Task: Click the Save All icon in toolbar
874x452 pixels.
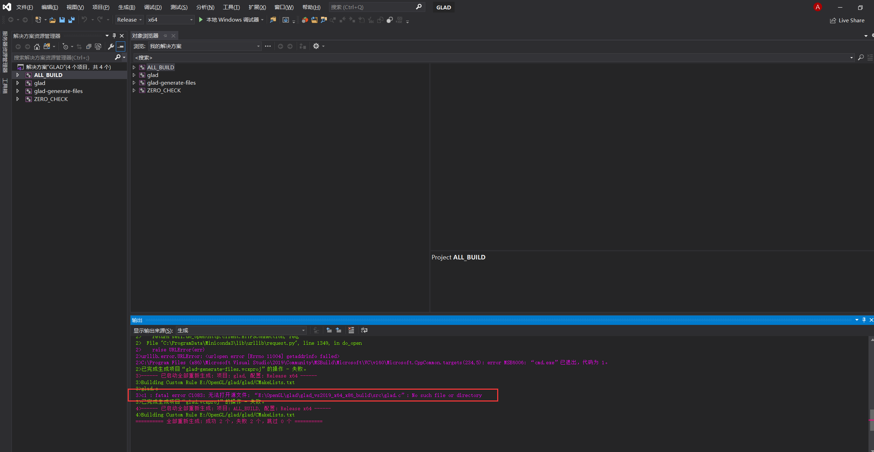Action: click(x=72, y=20)
